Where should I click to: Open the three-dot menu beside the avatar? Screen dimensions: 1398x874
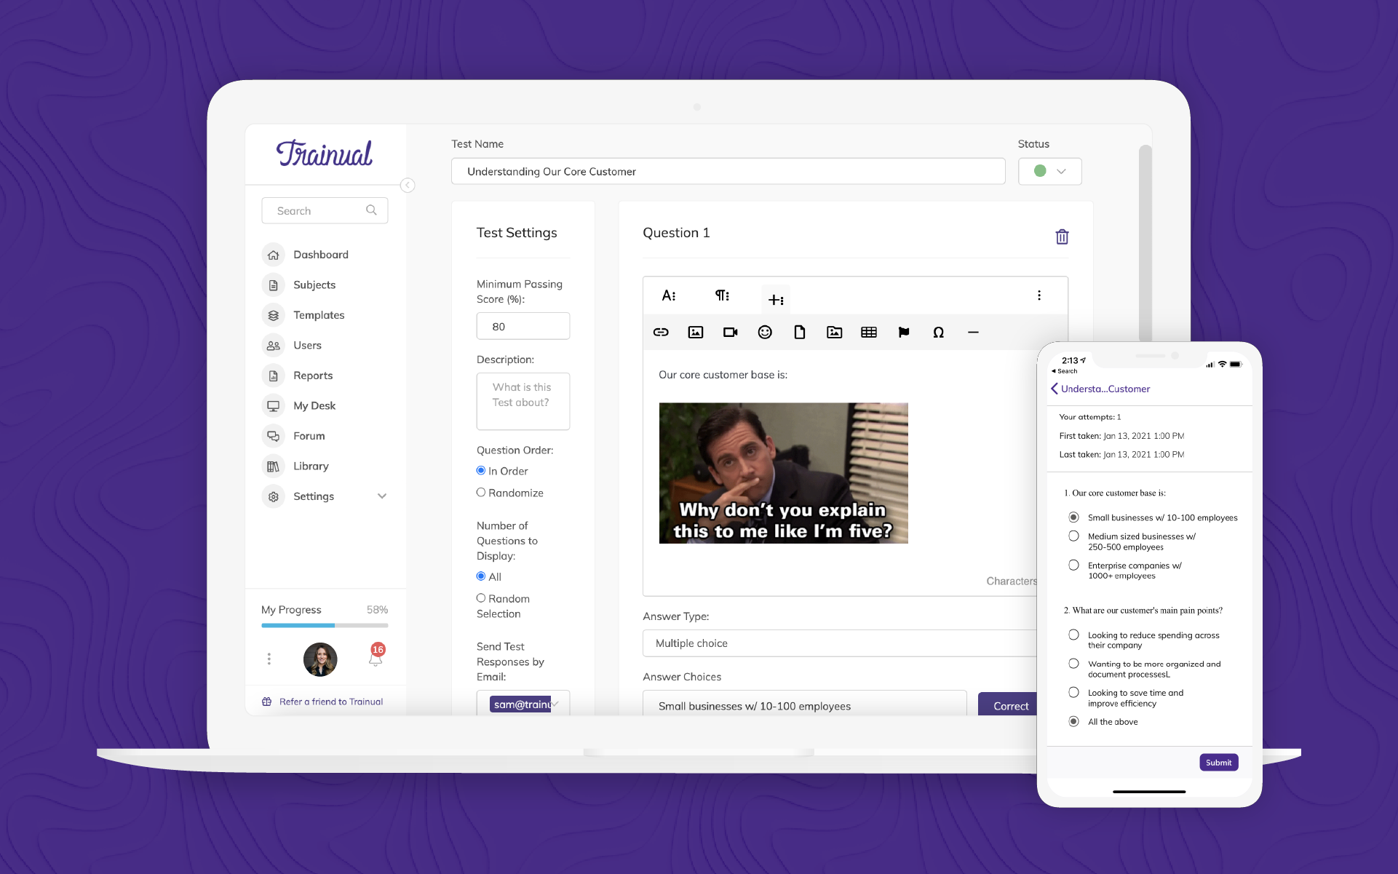pyautogui.click(x=269, y=659)
